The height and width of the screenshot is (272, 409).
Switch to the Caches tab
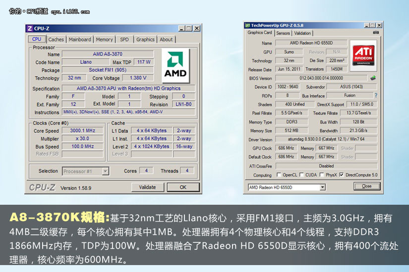(56, 39)
